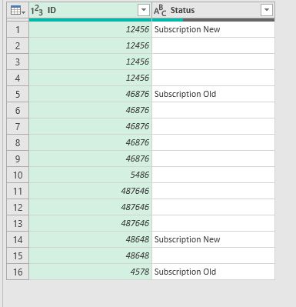
Task: Select row number 16
Action: 18,272
